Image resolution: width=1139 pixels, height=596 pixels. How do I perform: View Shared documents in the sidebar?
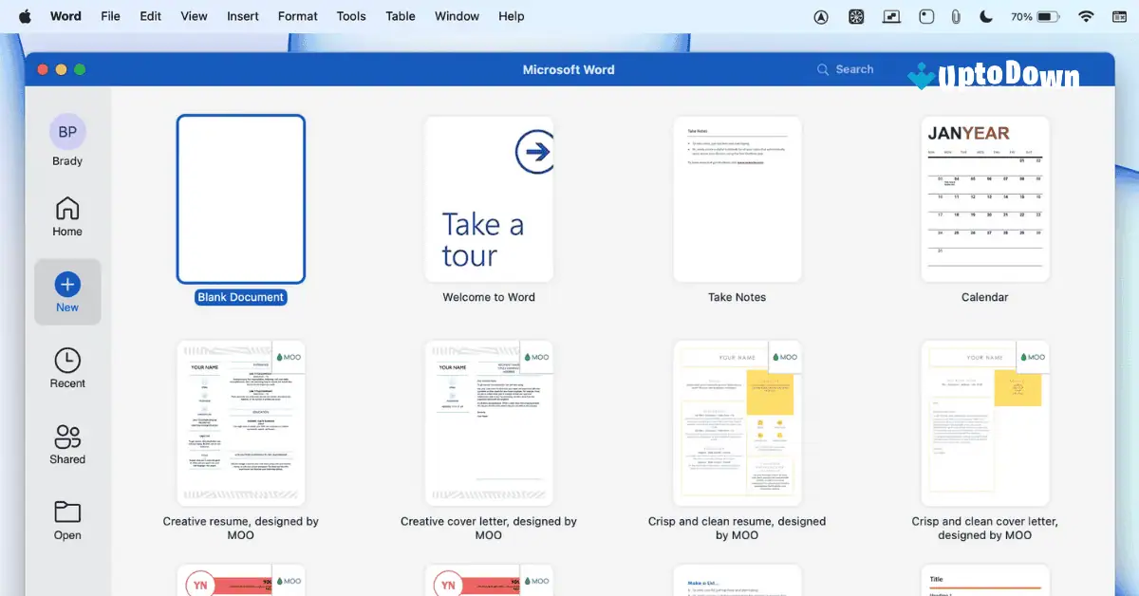[x=66, y=442]
